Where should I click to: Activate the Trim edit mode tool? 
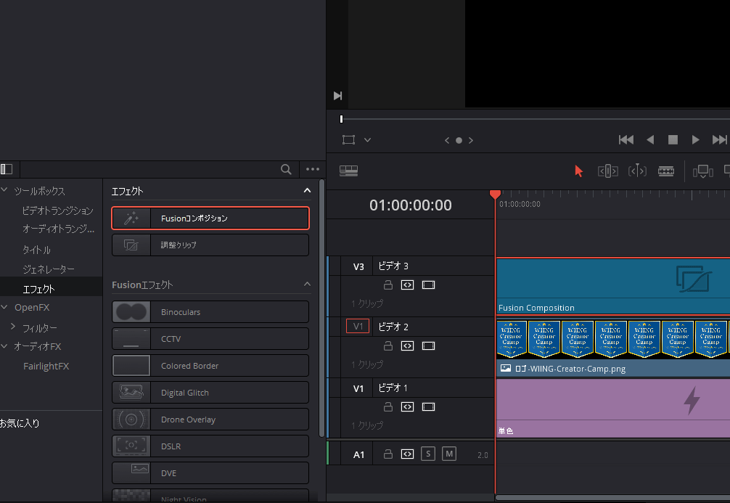[x=607, y=171]
